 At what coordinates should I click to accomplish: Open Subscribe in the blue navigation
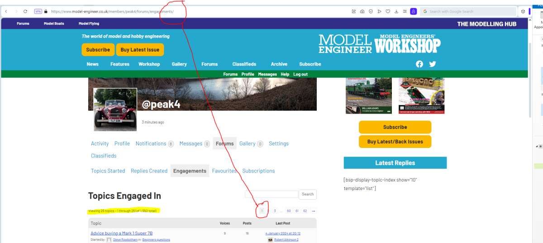(x=310, y=64)
